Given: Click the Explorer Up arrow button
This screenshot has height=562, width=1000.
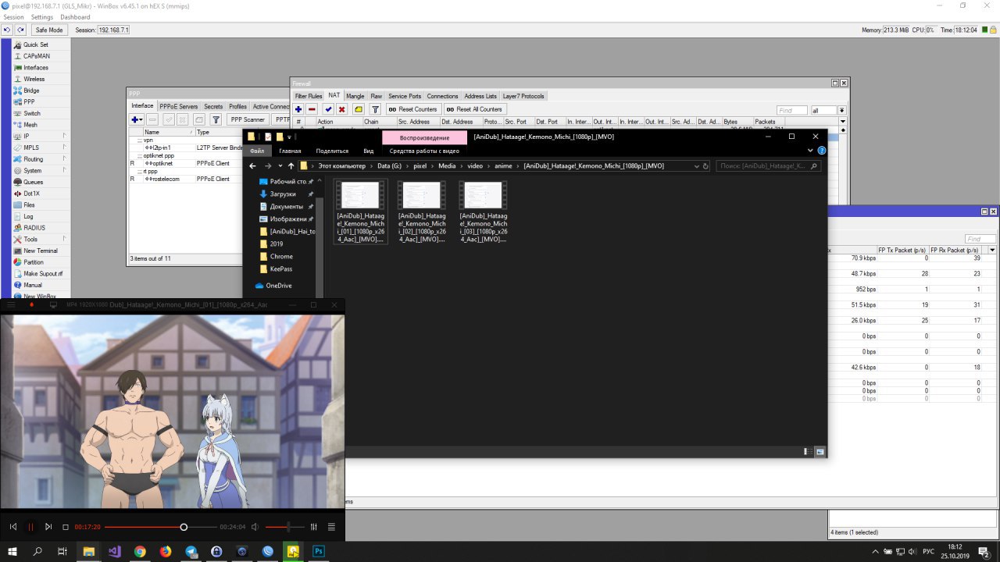Looking at the screenshot, I should [291, 166].
